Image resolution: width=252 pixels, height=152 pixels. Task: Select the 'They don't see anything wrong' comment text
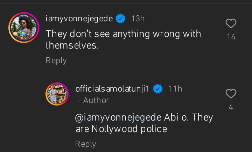(x=123, y=39)
